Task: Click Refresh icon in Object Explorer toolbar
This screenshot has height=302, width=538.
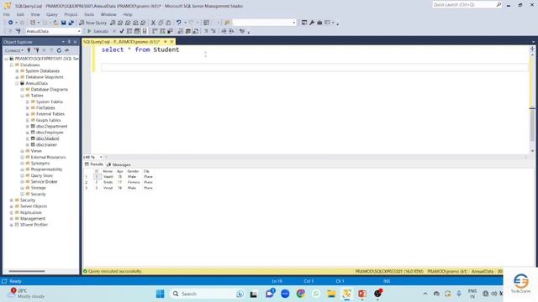Action: tap(59, 50)
